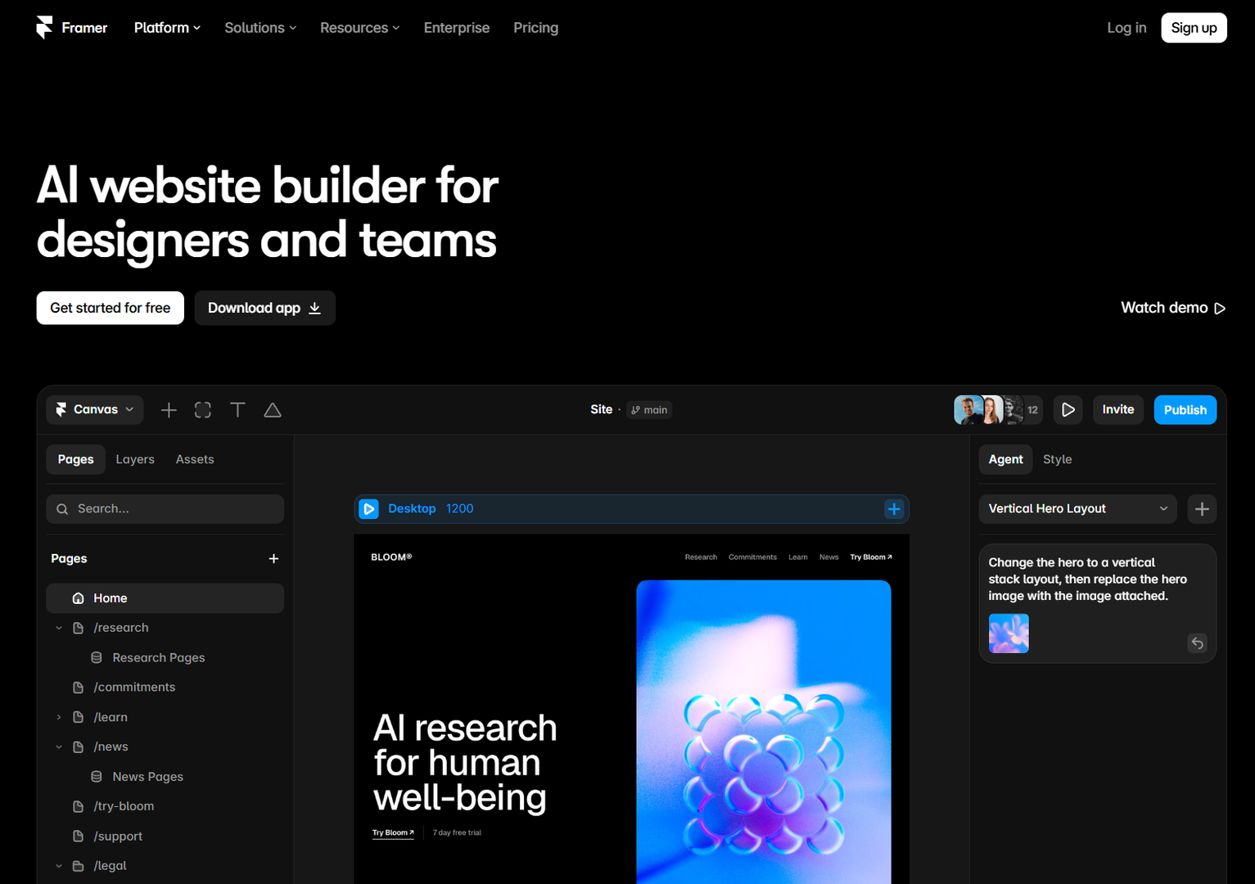Switch to the Pages tab
The height and width of the screenshot is (884, 1255).
pos(75,459)
